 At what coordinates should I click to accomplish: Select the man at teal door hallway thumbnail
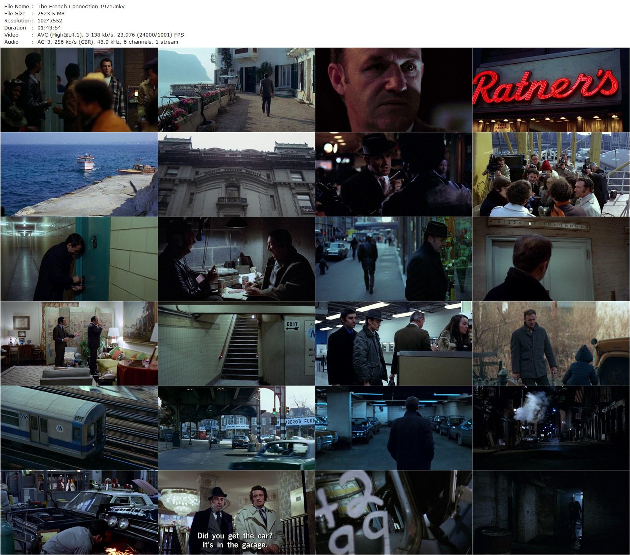coord(79,259)
